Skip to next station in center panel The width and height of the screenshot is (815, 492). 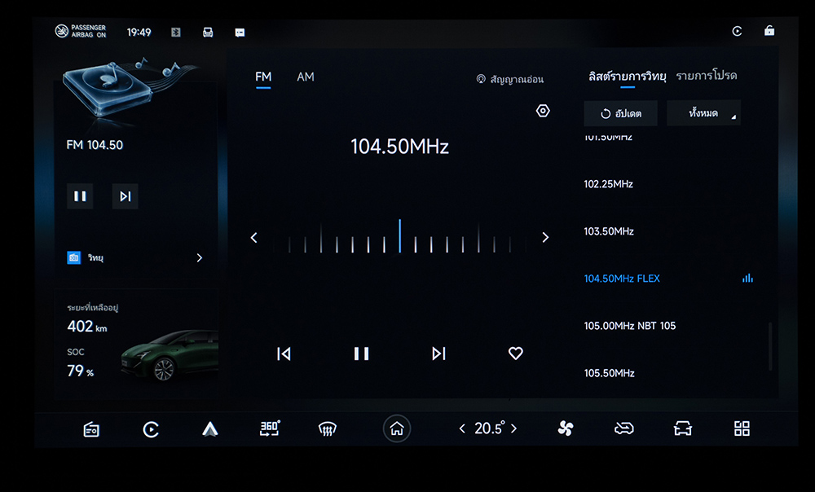coord(438,354)
